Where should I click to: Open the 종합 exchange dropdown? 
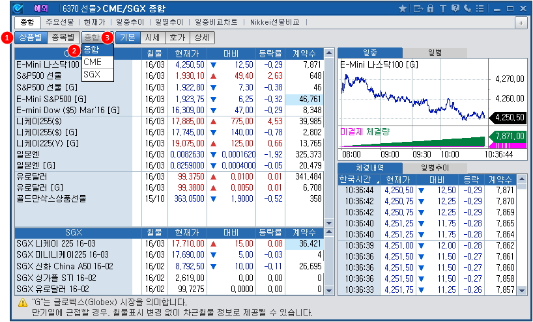(98, 37)
